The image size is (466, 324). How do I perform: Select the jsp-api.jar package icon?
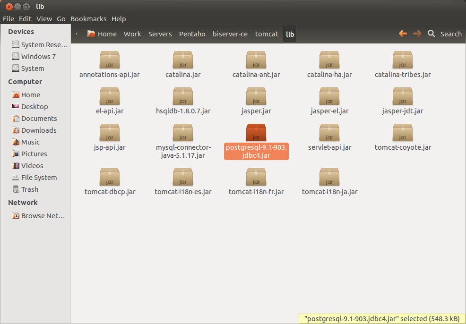pos(110,132)
